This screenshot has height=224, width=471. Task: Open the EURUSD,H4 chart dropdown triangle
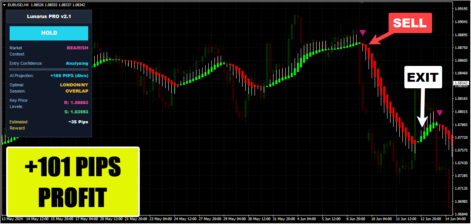point(4,5)
